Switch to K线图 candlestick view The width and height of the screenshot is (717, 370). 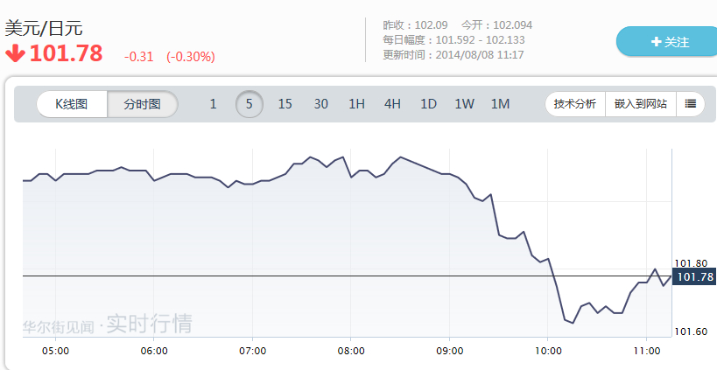click(x=72, y=104)
